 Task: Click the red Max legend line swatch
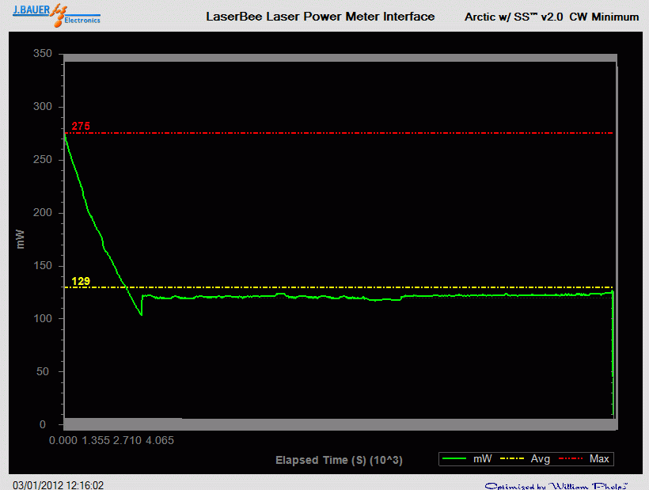point(572,459)
